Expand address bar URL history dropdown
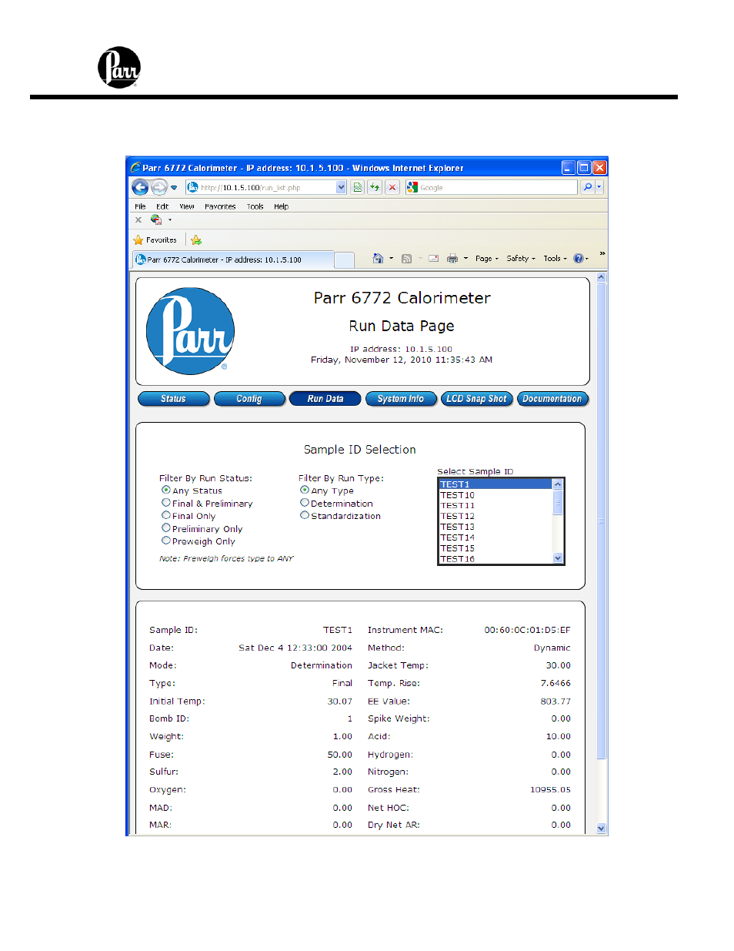The height and width of the screenshot is (951, 734). (342, 187)
